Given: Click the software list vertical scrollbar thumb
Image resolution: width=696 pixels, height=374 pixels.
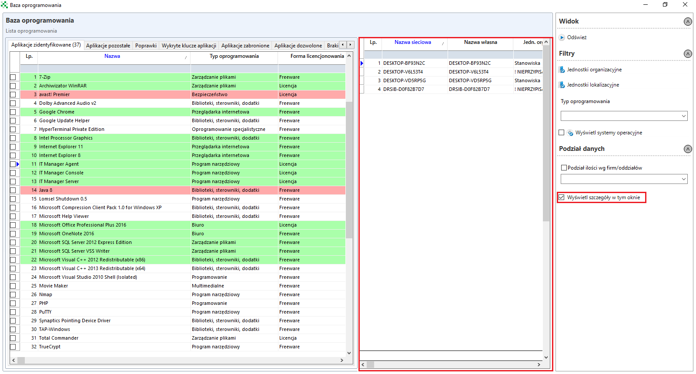Looking at the screenshot, I should click(x=349, y=170).
